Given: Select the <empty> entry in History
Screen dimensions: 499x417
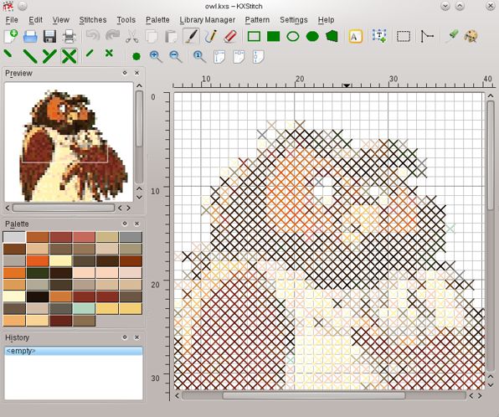Looking at the screenshot, I should pyautogui.click(x=74, y=351).
